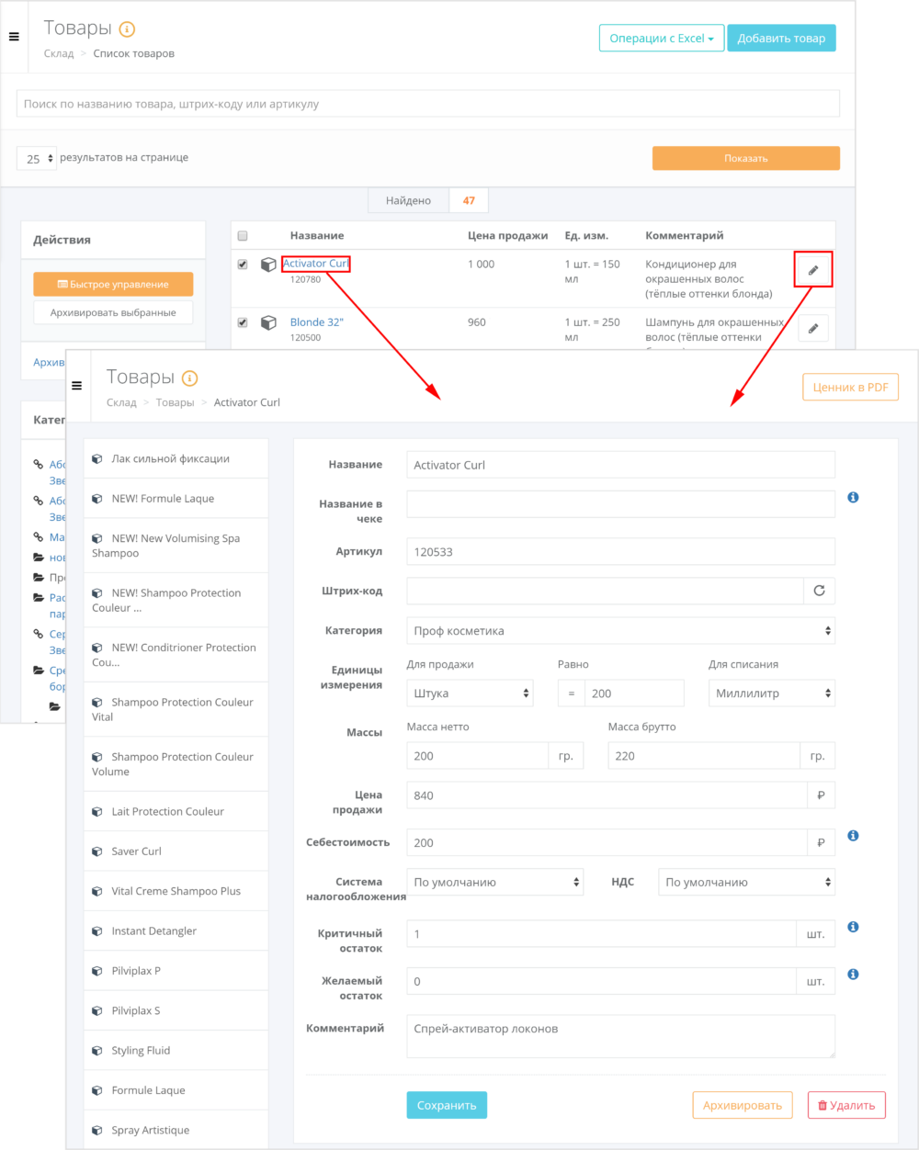The width and height of the screenshot is (919, 1150).
Task: Go to the Товары breadcrumb in the edit window
Action: (175, 402)
